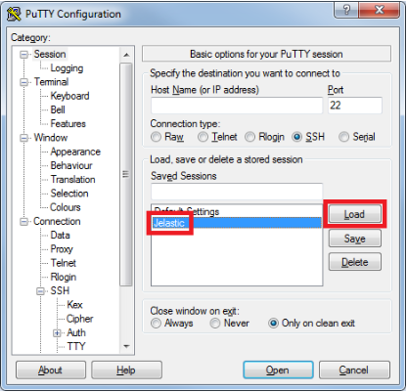Collapse the Session tree node
Viewport: 407px width, 392px height.
(23, 55)
